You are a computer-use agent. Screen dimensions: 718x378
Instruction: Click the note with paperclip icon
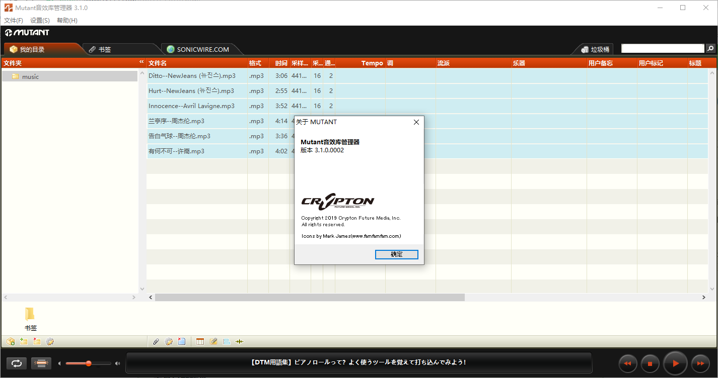click(213, 342)
